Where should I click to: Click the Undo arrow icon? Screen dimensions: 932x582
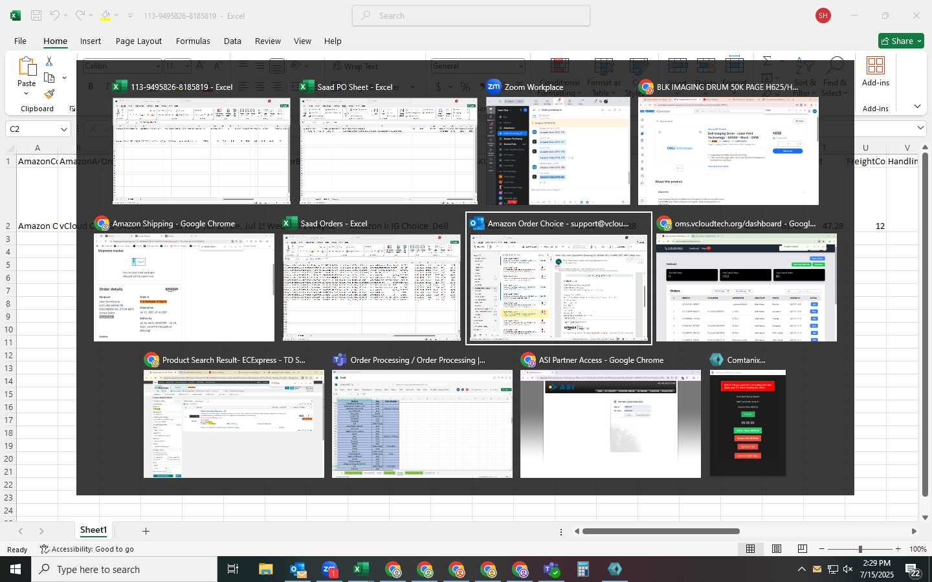[55, 16]
